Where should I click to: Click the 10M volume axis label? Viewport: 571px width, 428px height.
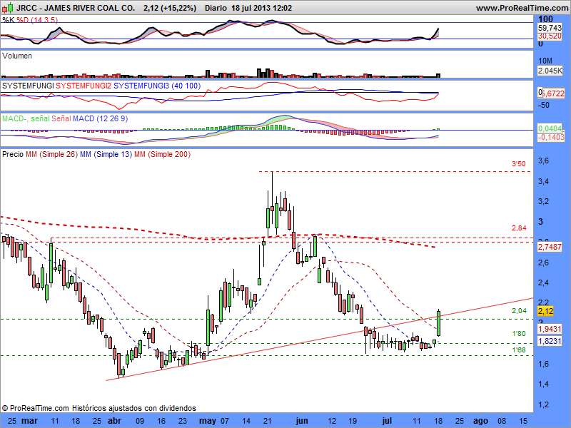[x=545, y=61]
